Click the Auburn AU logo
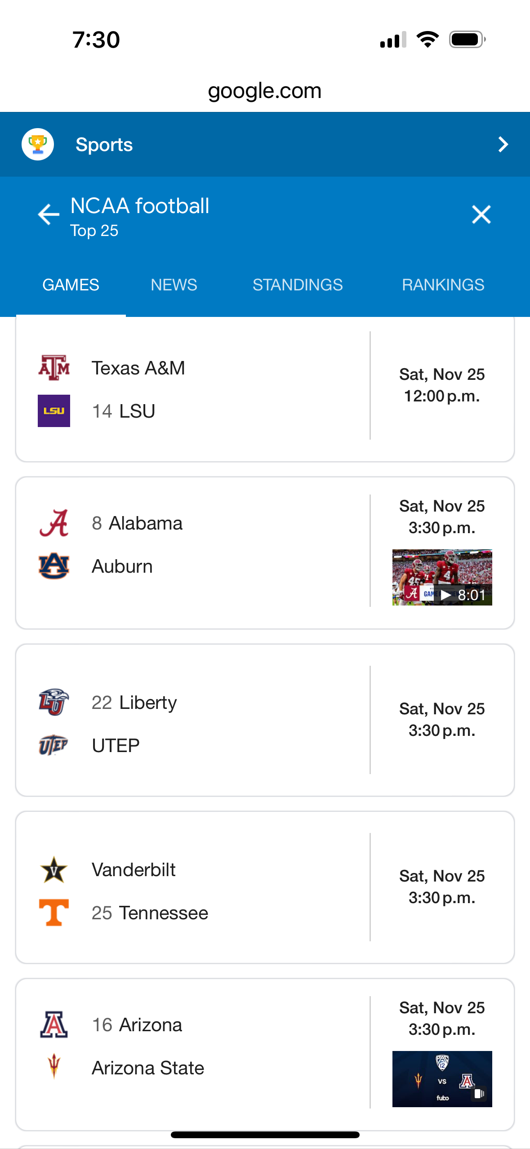Image resolution: width=530 pixels, height=1149 pixels. pos(54,566)
